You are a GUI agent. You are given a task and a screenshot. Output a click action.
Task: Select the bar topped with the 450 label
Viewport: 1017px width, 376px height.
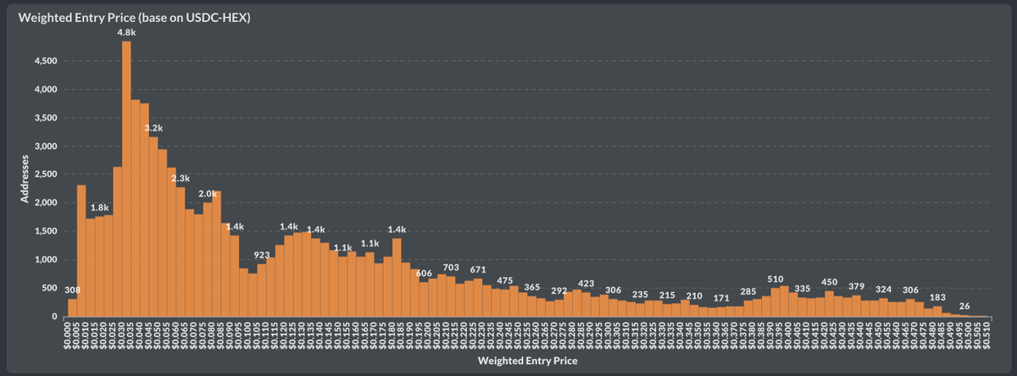pos(830,304)
